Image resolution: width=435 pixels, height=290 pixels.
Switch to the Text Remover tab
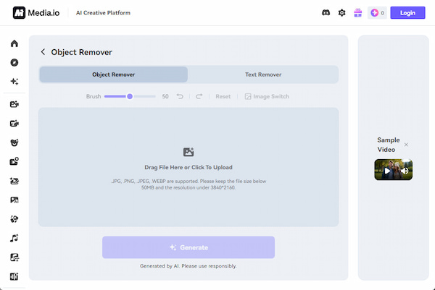(x=263, y=74)
